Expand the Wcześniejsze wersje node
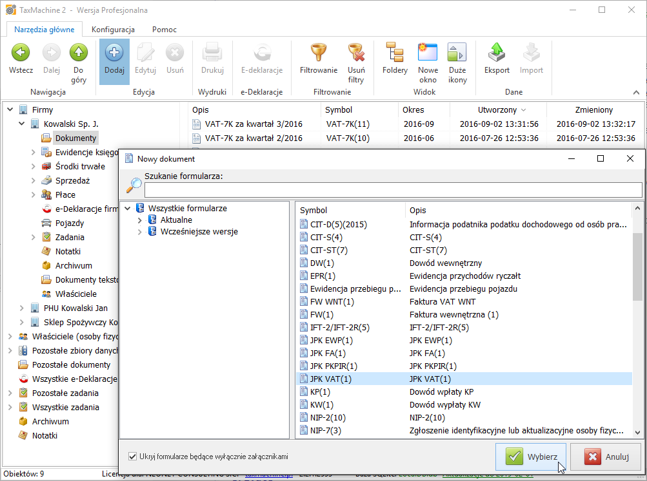 [139, 232]
